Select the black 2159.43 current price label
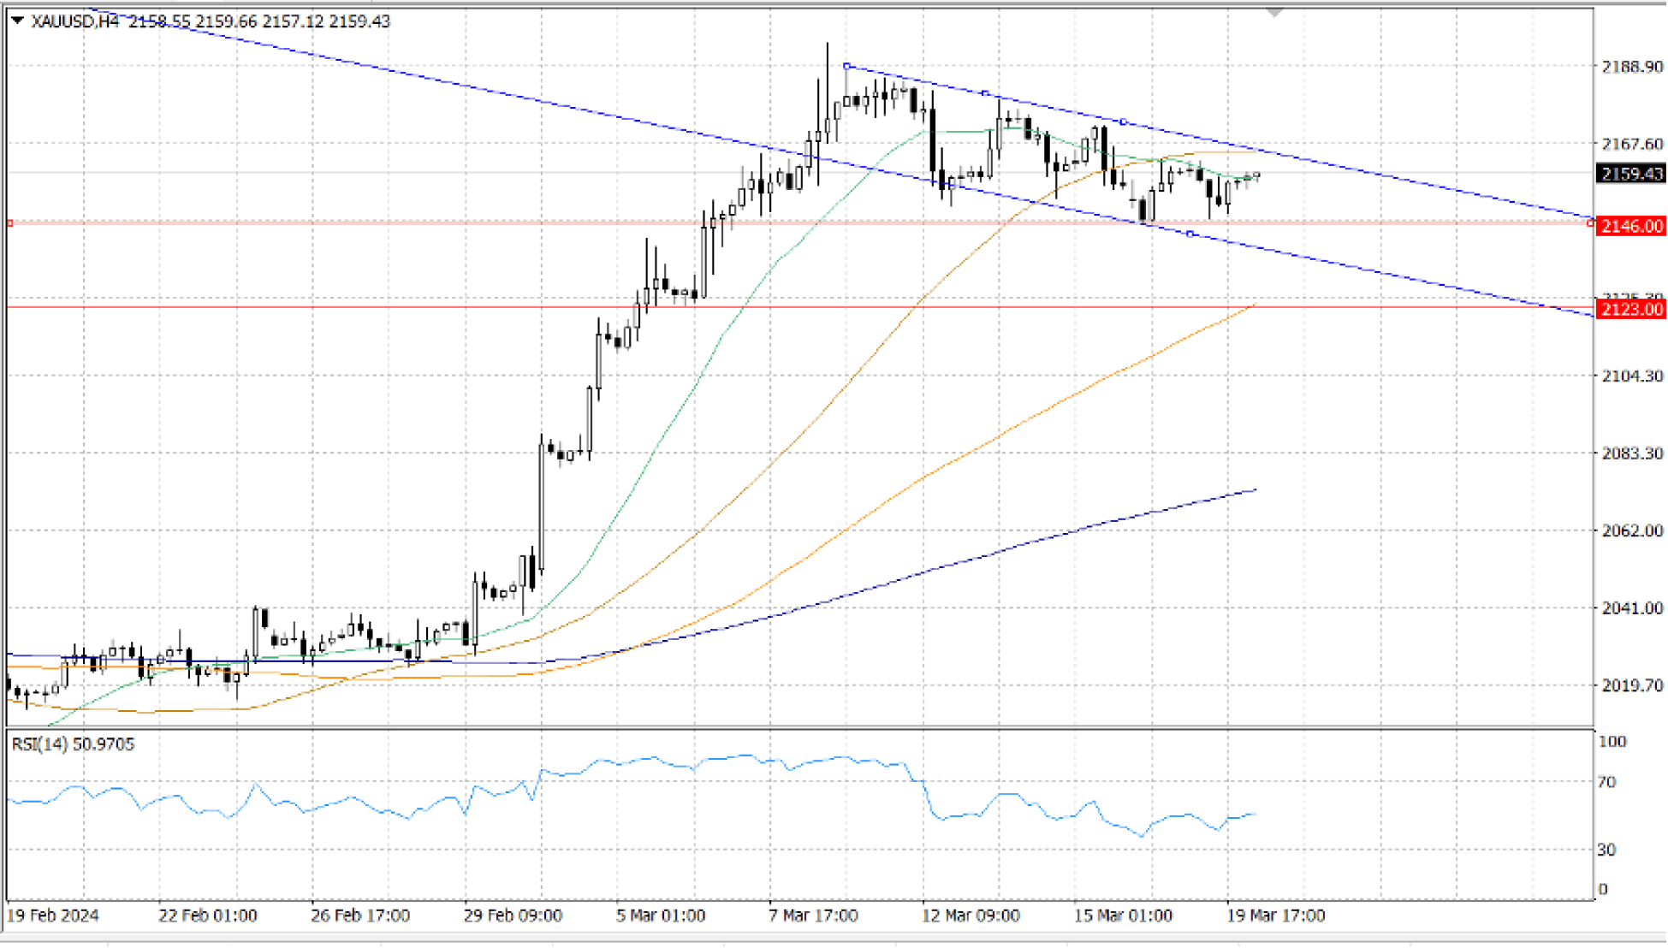This screenshot has height=948, width=1668. click(x=1631, y=174)
